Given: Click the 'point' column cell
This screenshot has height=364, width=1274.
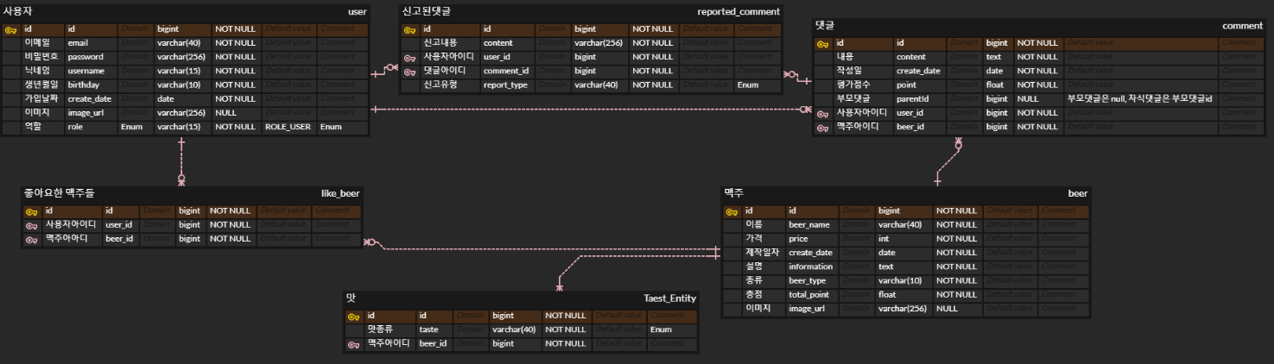Looking at the screenshot, I should (x=920, y=85).
